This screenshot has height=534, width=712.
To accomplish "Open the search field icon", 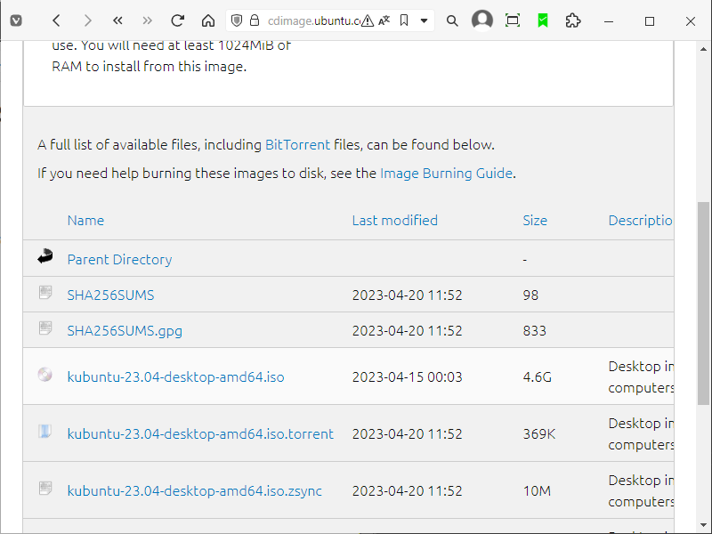I will tap(452, 20).
